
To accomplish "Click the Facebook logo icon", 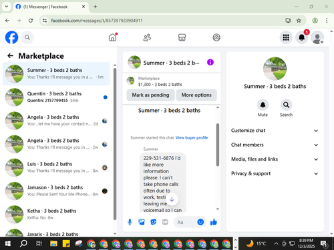I will [11, 37].
